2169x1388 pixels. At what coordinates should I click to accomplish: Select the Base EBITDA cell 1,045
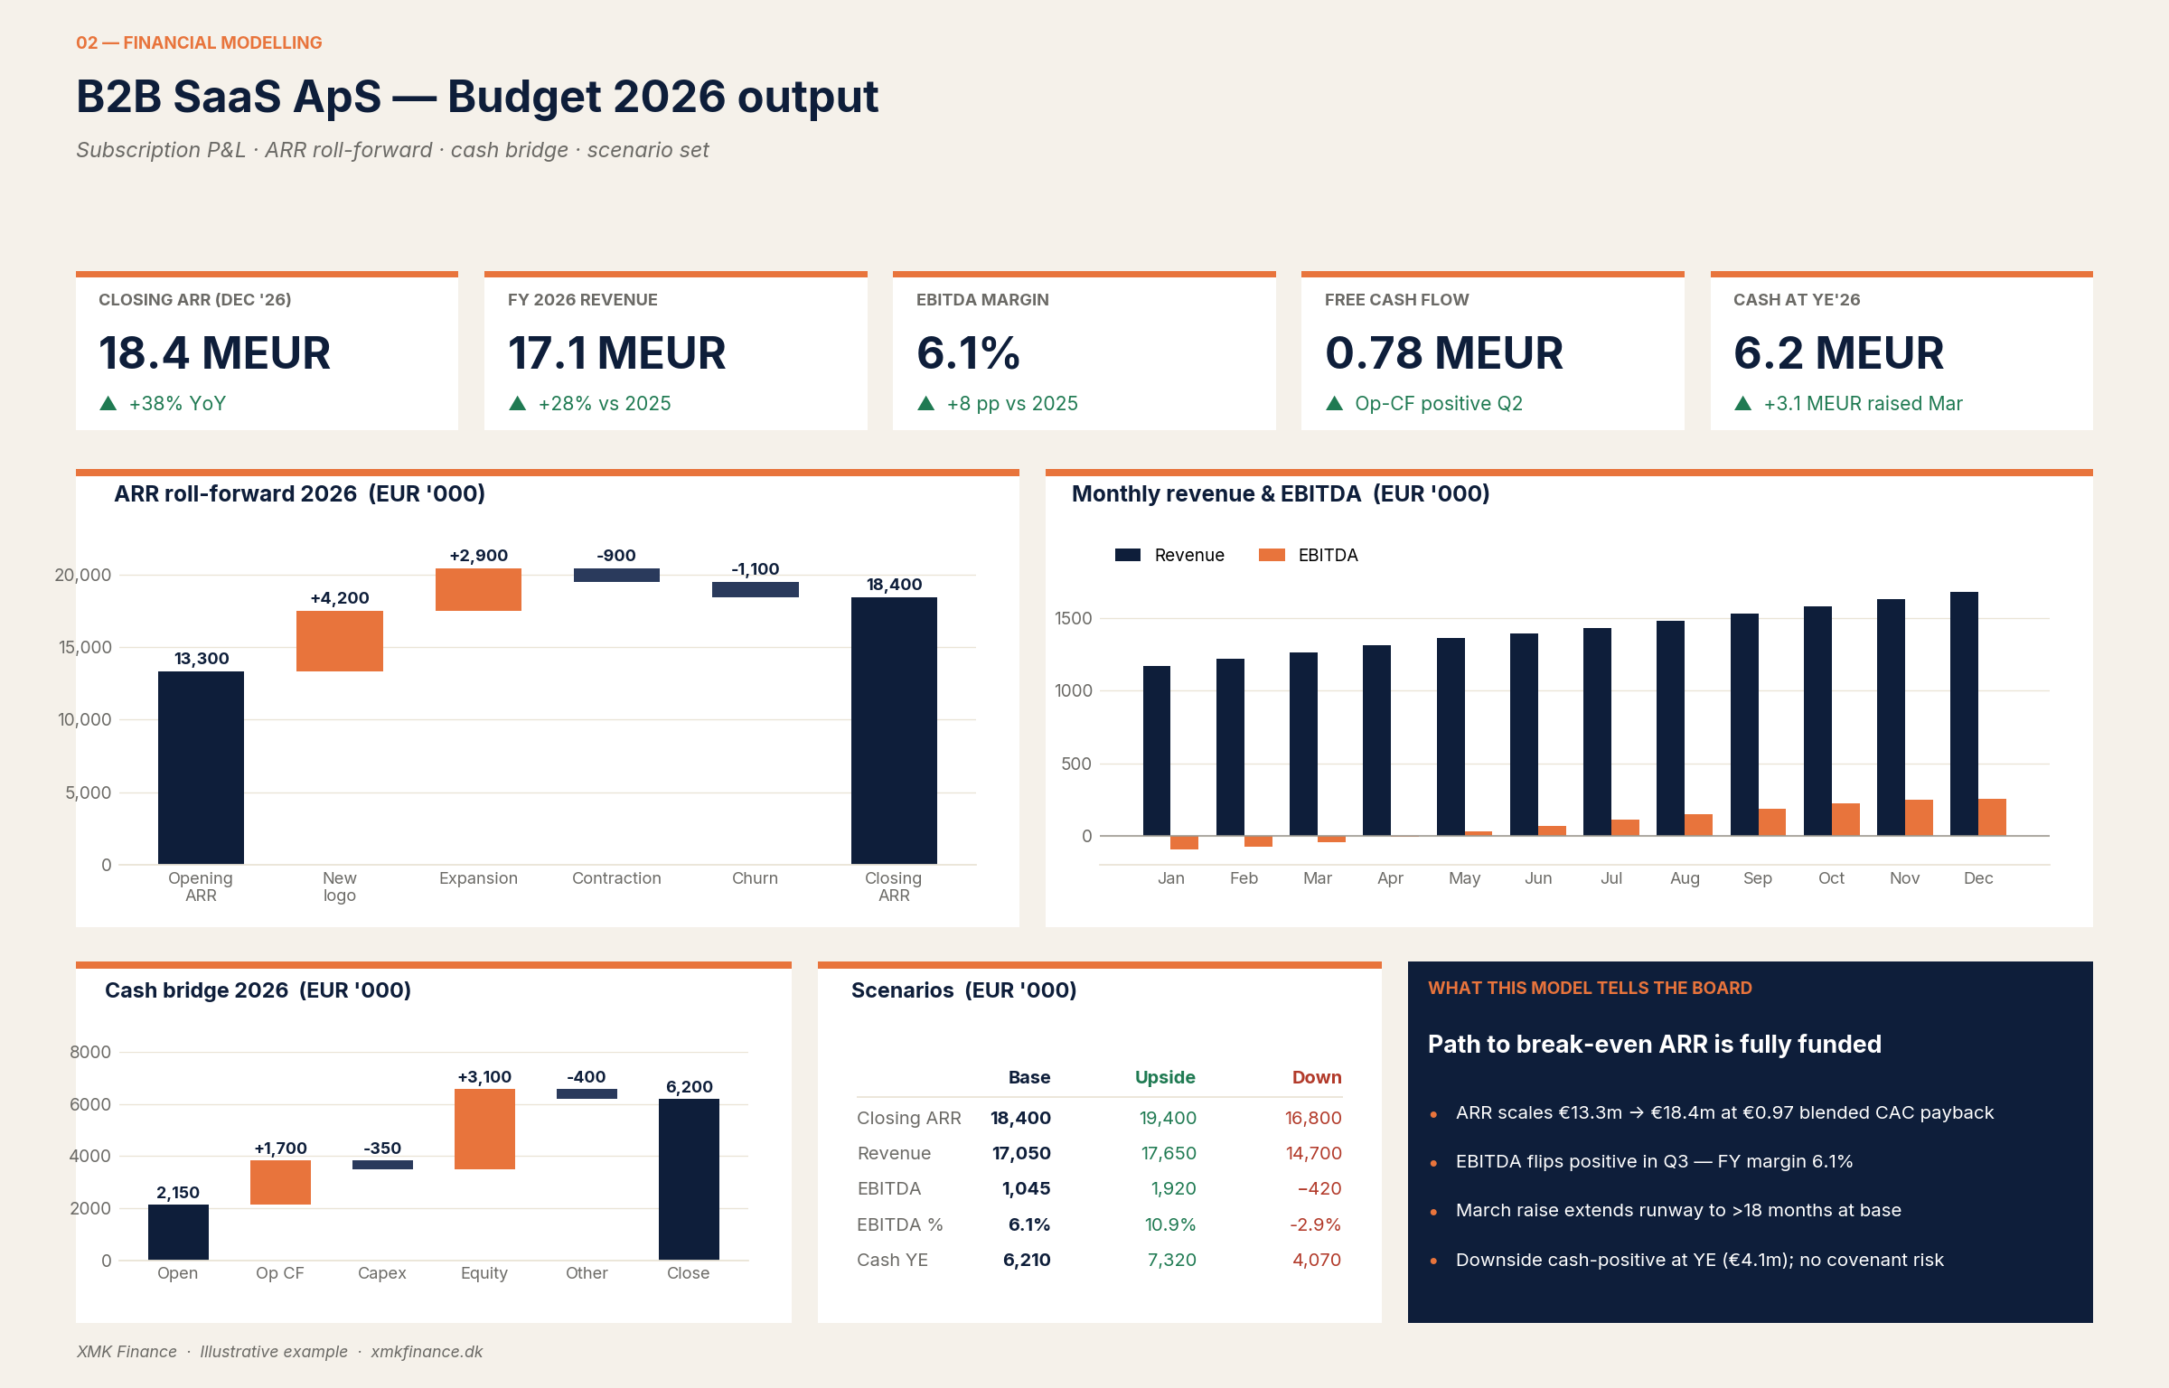[x=1026, y=1188]
